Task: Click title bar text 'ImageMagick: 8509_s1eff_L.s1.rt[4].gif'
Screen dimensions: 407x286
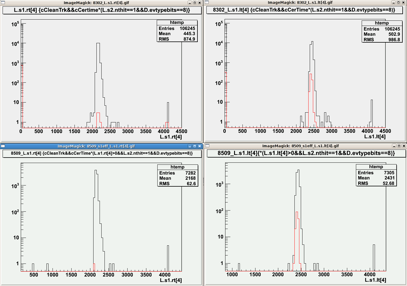Action: click(96, 146)
